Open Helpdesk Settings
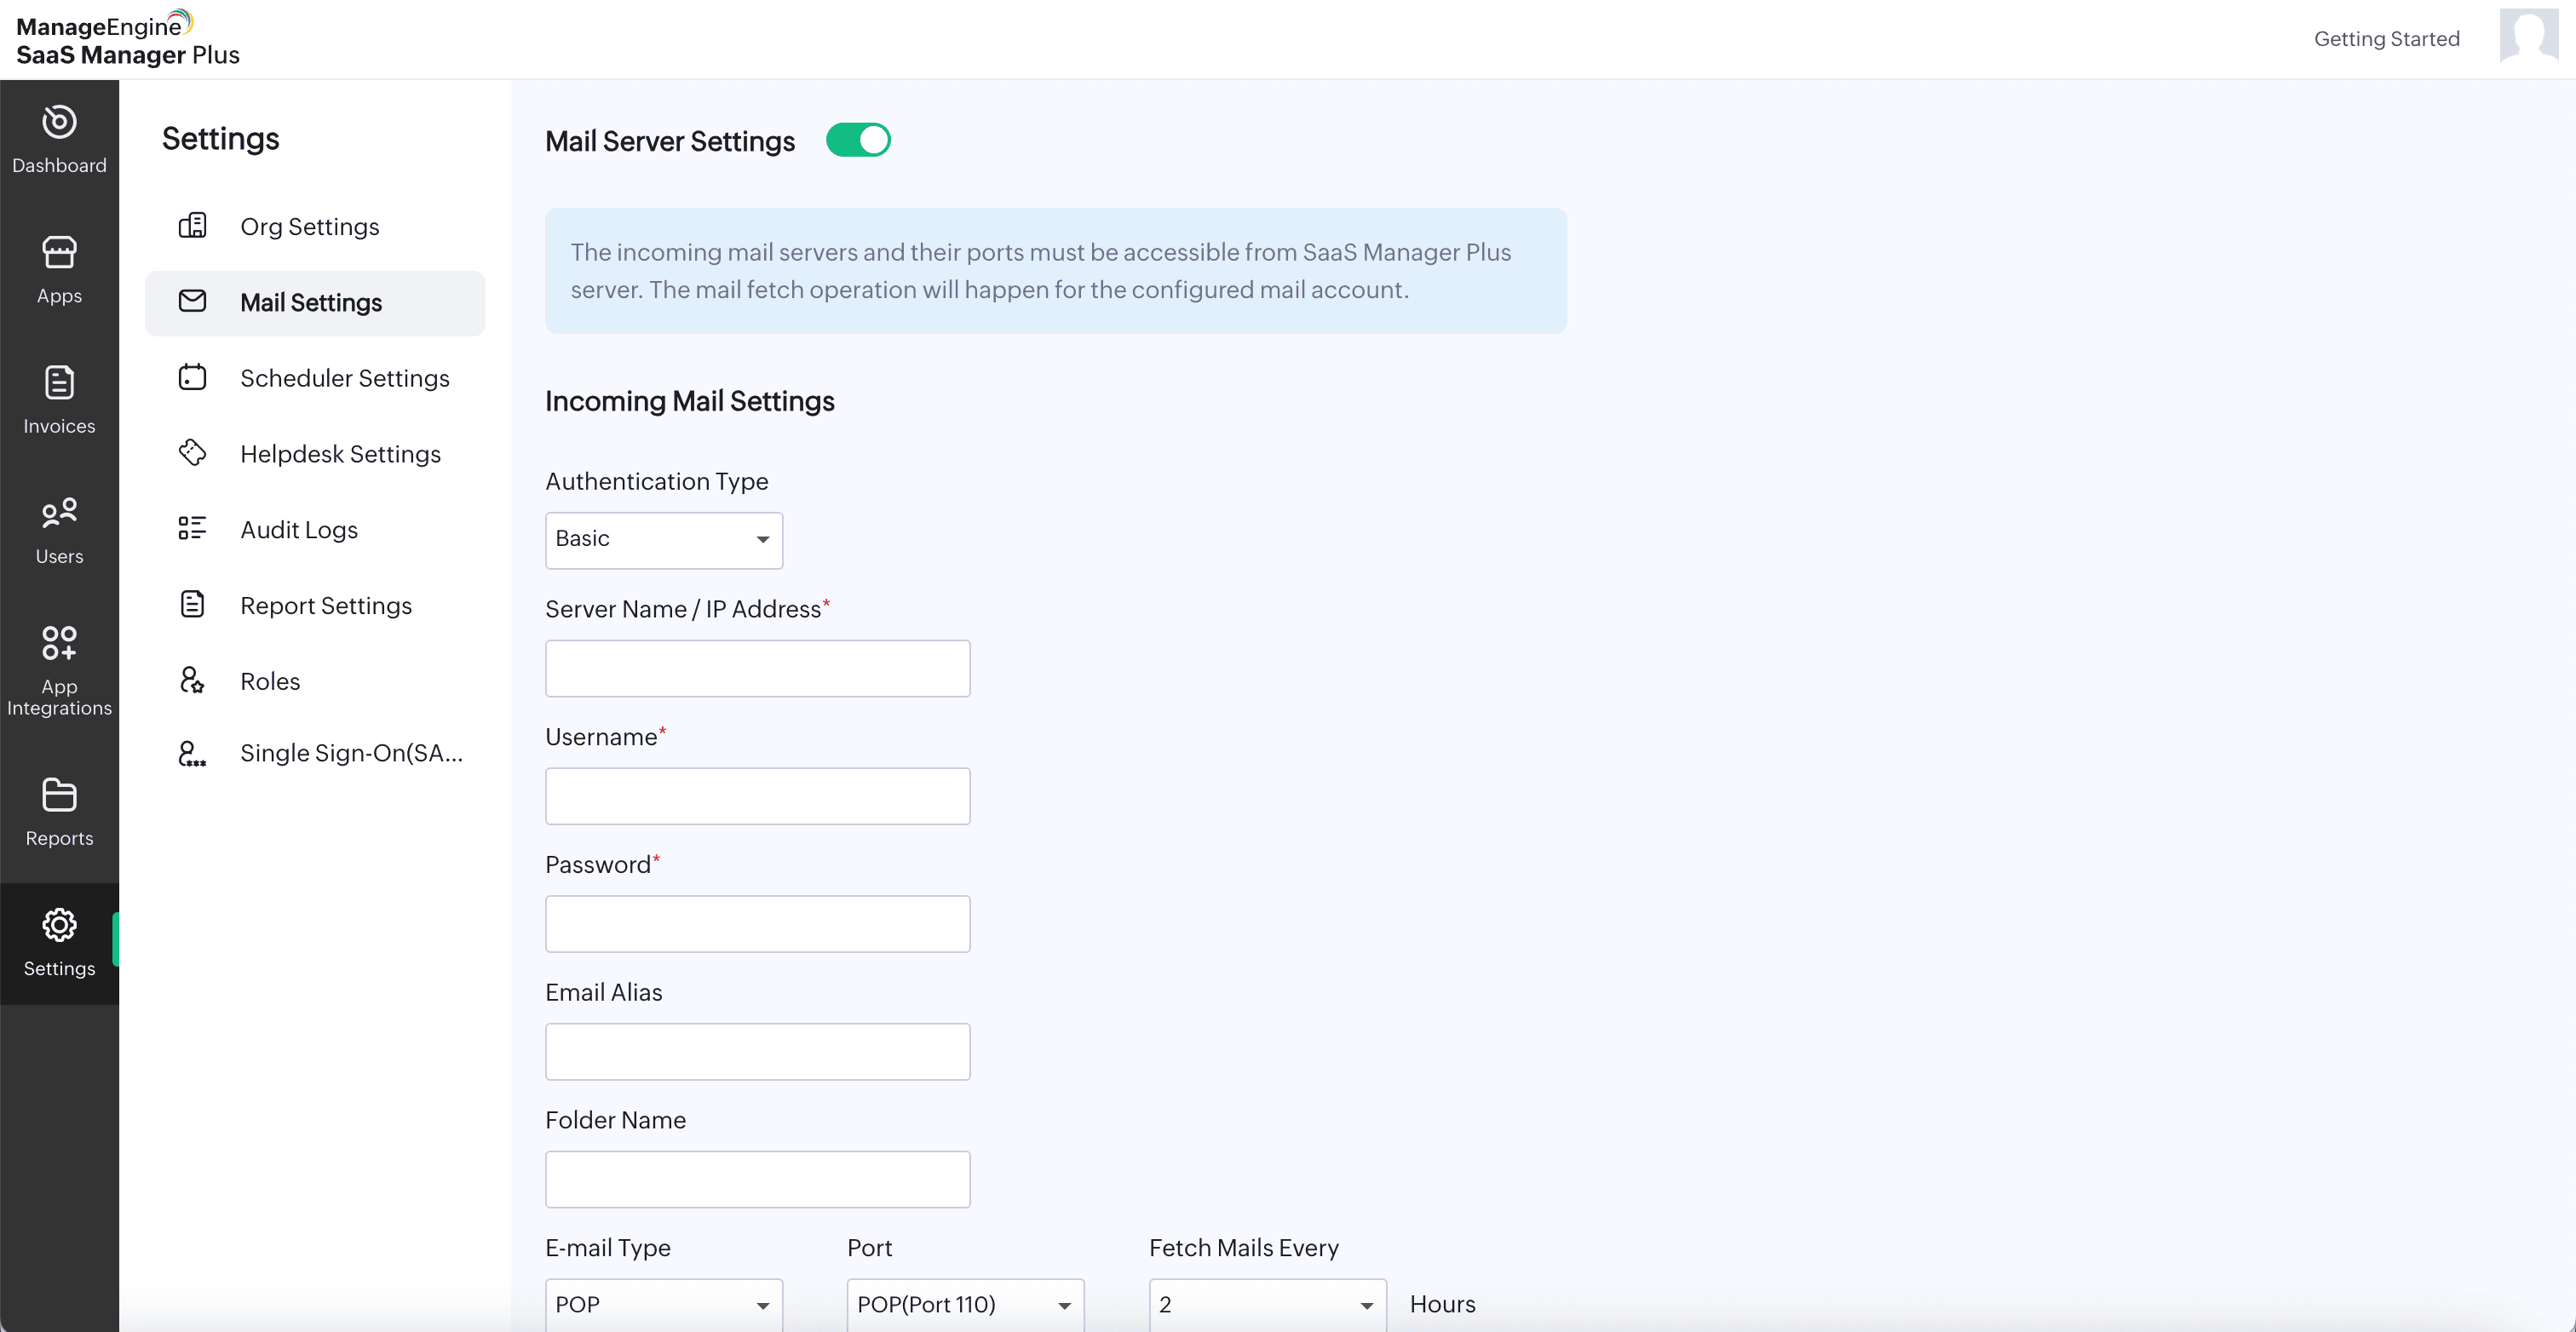Image resolution: width=2576 pixels, height=1332 pixels. [340, 453]
